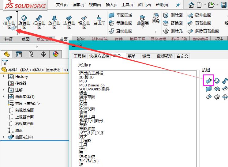Screen dimensions: 228x167
Task: Click the Delete Hole (删除孔) command
Action: pyautogui.click(x=173, y=31)
